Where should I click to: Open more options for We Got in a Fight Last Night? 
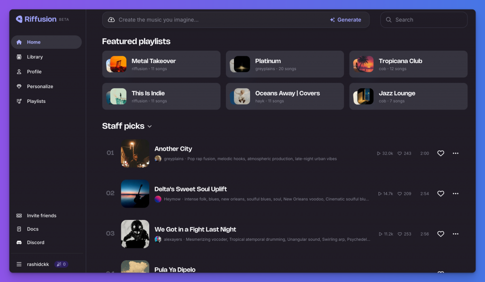point(456,234)
